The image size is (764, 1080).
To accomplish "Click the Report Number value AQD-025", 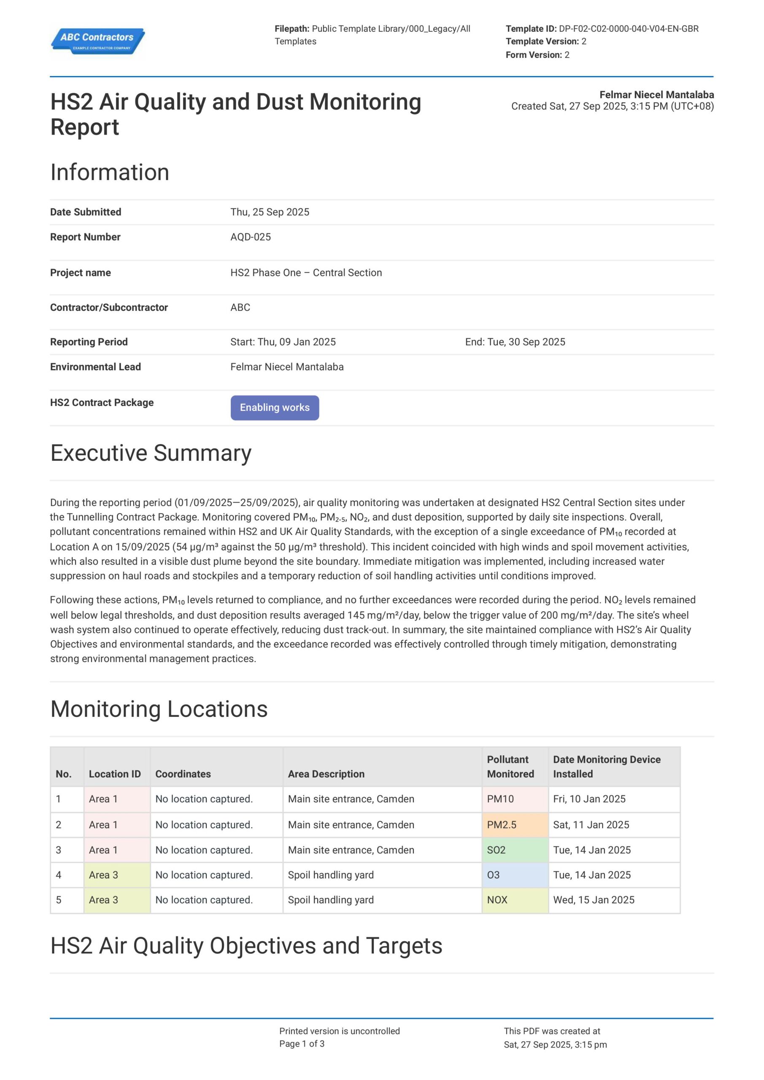I will point(250,237).
